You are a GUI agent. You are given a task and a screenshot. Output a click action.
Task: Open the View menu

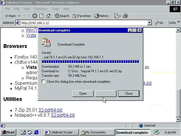click(x=27, y=9)
